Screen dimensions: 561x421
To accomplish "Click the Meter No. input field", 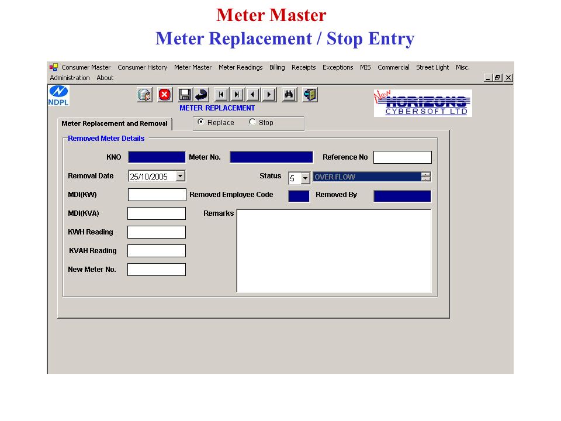I will click(271, 157).
